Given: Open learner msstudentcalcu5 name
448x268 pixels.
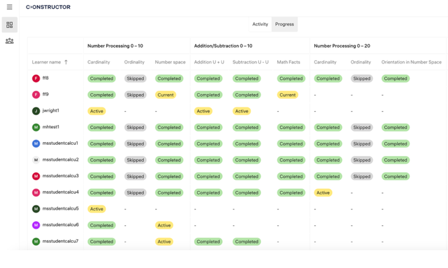Looking at the screenshot, I should pyautogui.click(x=60, y=208).
